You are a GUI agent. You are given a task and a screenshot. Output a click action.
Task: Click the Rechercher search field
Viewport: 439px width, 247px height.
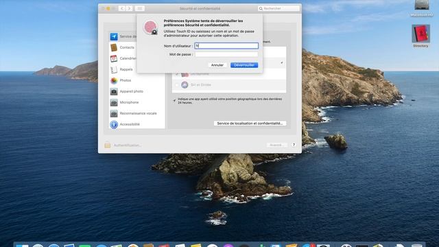278,8
